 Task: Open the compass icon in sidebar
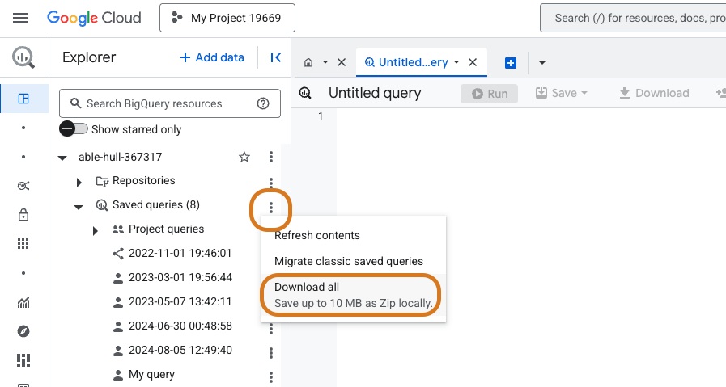pyautogui.click(x=23, y=331)
